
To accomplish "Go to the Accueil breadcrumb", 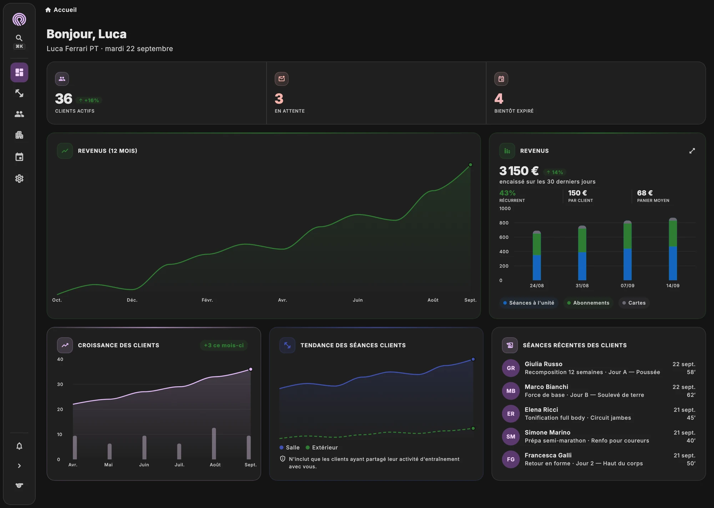I will click(x=61, y=10).
